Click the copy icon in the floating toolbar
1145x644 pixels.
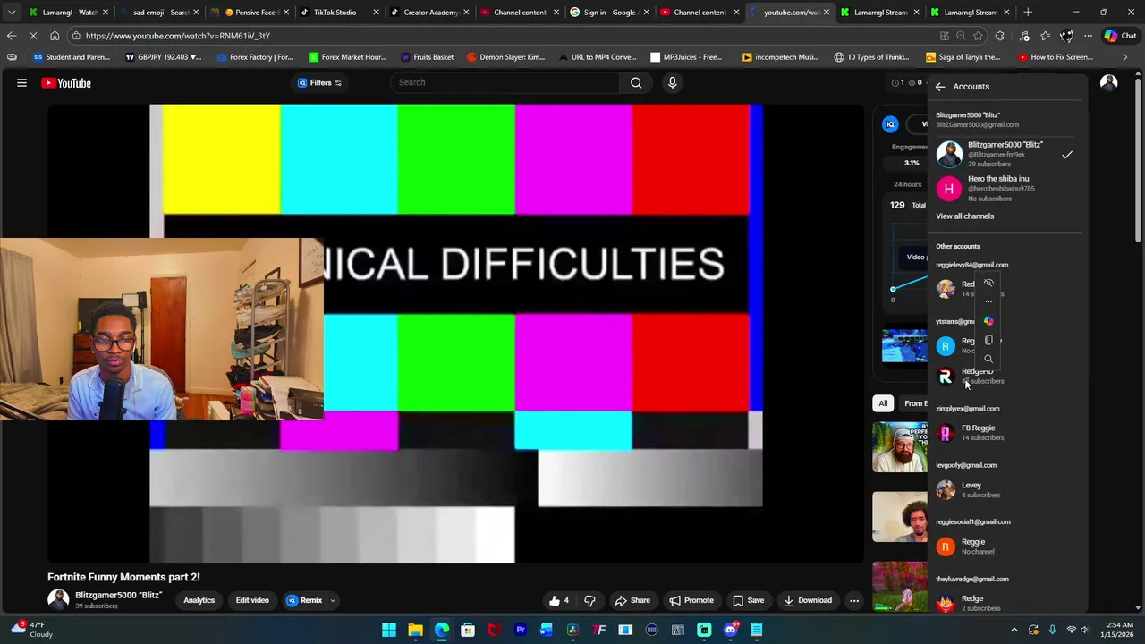(988, 340)
